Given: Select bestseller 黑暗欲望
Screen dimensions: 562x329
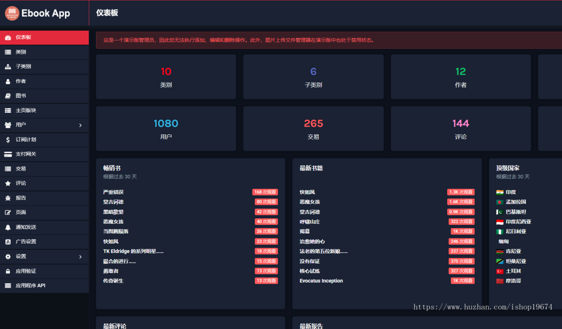Looking at the screenshot, I should 113,212.
